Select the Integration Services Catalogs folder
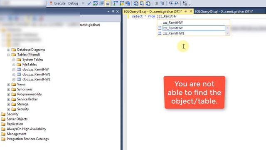The width and height of the screenshot is (266, 150). click(27, 139)
